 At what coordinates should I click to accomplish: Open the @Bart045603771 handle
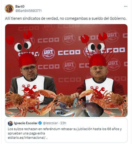[x=28, y=11]
